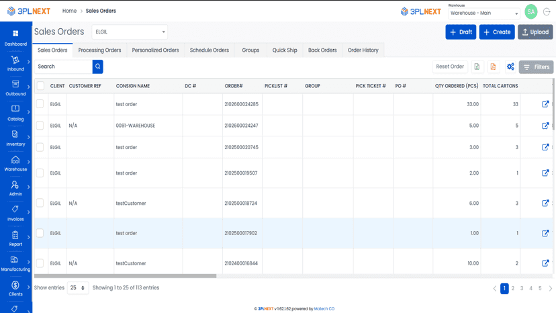Switch to the Personalized Orders tab
The image size is (556, 313).
click(x=155, y=50)
